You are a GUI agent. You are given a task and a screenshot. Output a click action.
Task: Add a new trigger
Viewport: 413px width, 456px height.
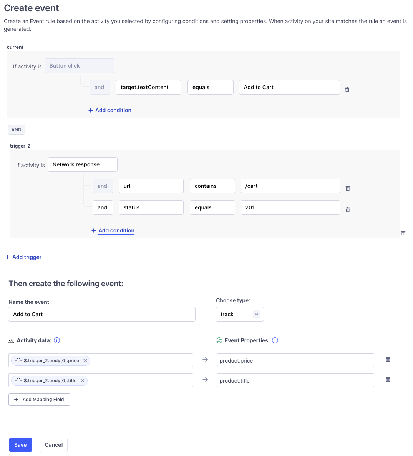pyautogui.click(x=23, y=257)
